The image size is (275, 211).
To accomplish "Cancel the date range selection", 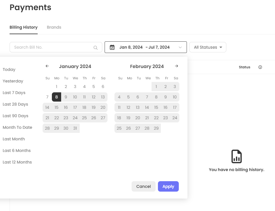I will (143, 186).
